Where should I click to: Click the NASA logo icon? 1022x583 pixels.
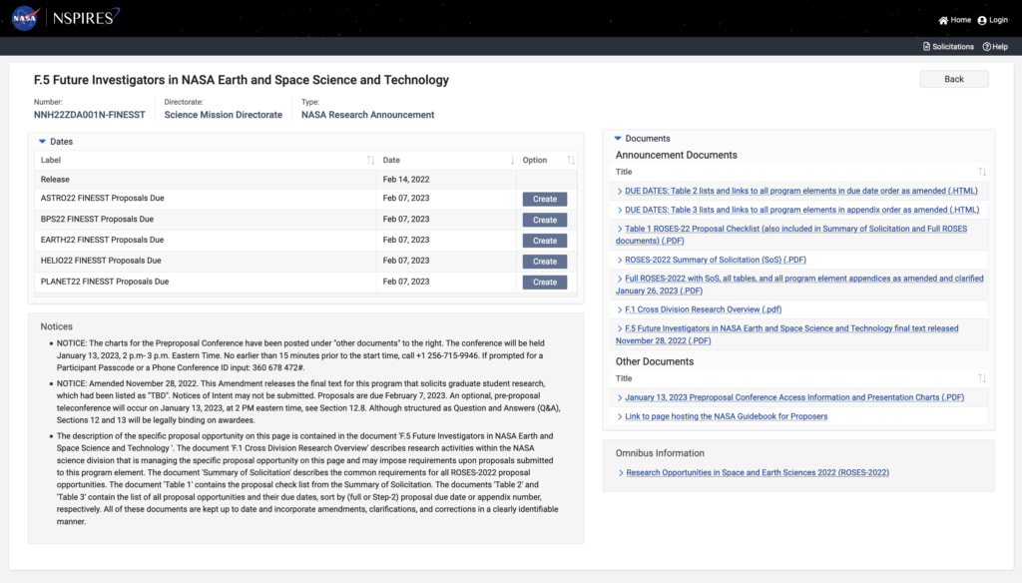[x=25, y=18]
